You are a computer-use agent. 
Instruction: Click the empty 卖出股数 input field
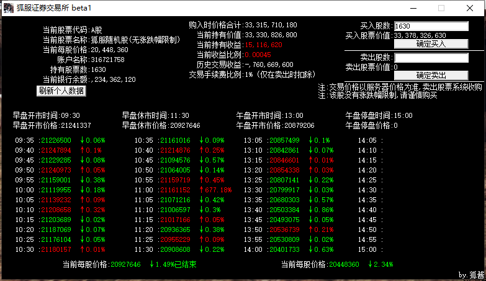(x=431, y=58)
